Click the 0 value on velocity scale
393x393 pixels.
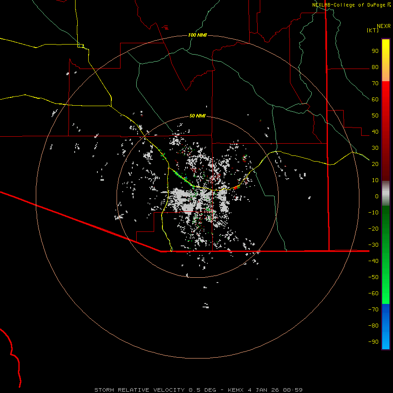(x=377, y=196)
